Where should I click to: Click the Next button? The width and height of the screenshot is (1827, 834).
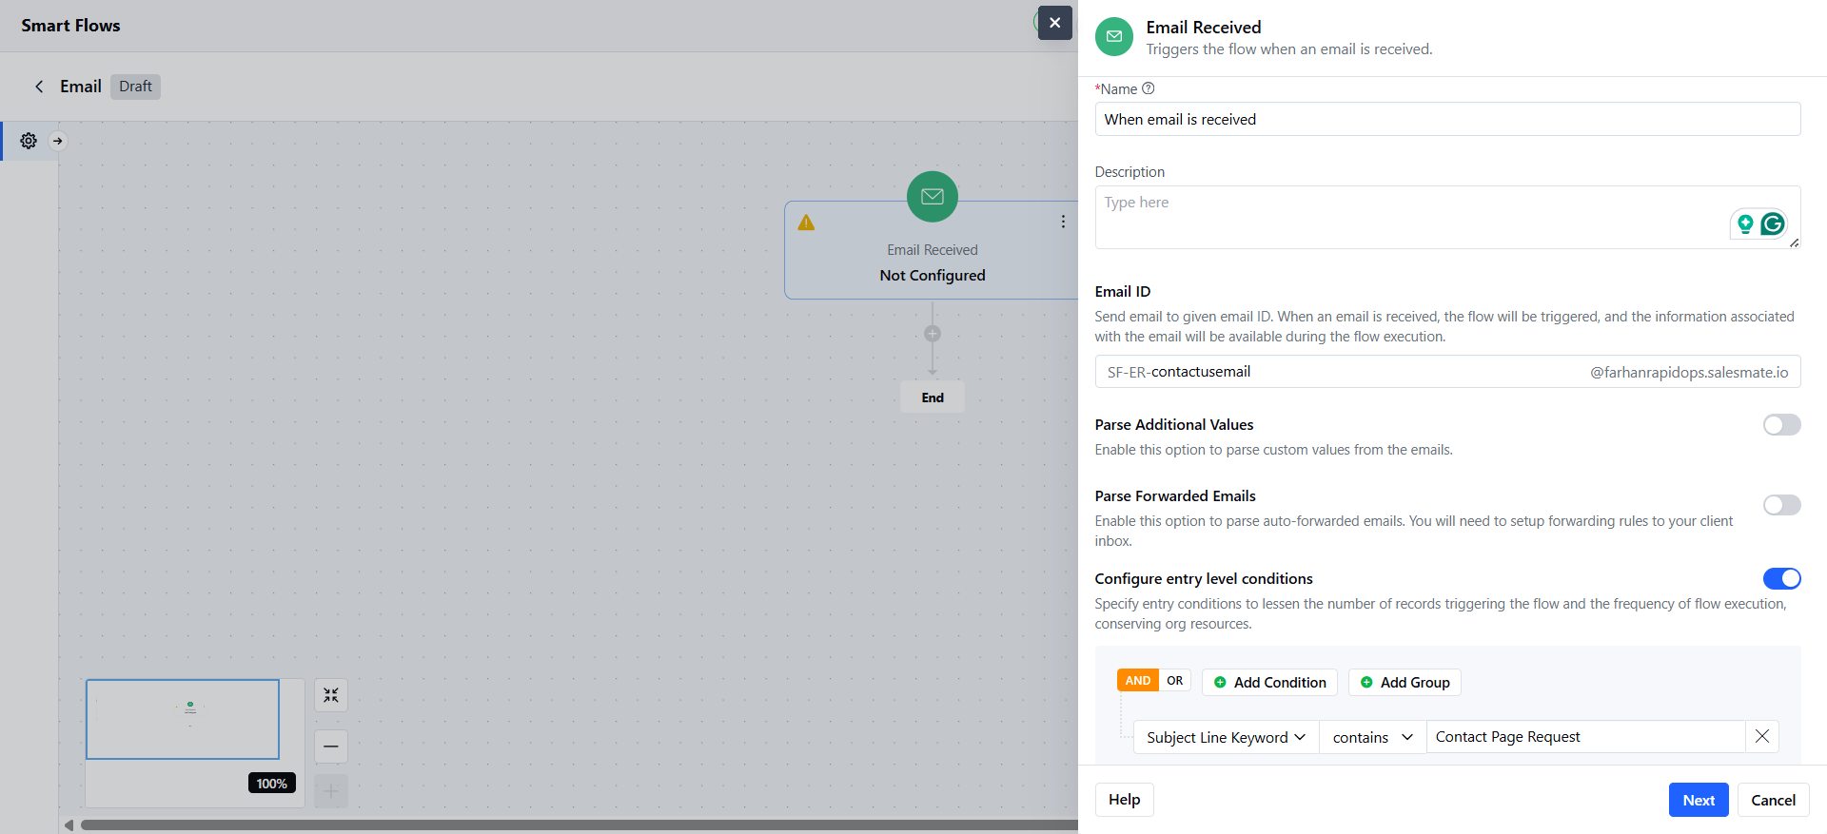click(x=1699, y=800)
